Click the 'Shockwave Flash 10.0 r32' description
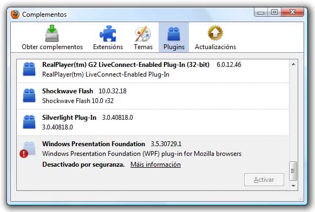Image resolution: width=315 pixels, height=212 pixels. coord(78,101)
